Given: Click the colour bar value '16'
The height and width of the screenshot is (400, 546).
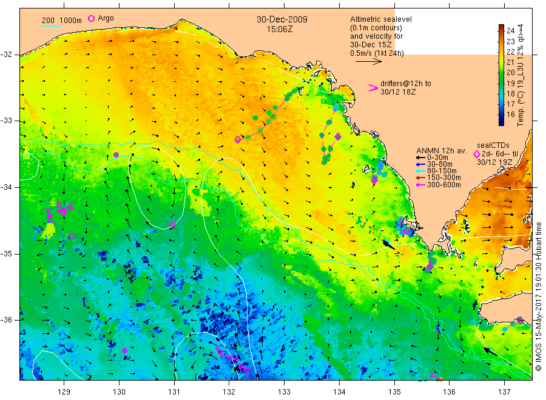Looking at the screenshot, I should (x=510, y=114).
